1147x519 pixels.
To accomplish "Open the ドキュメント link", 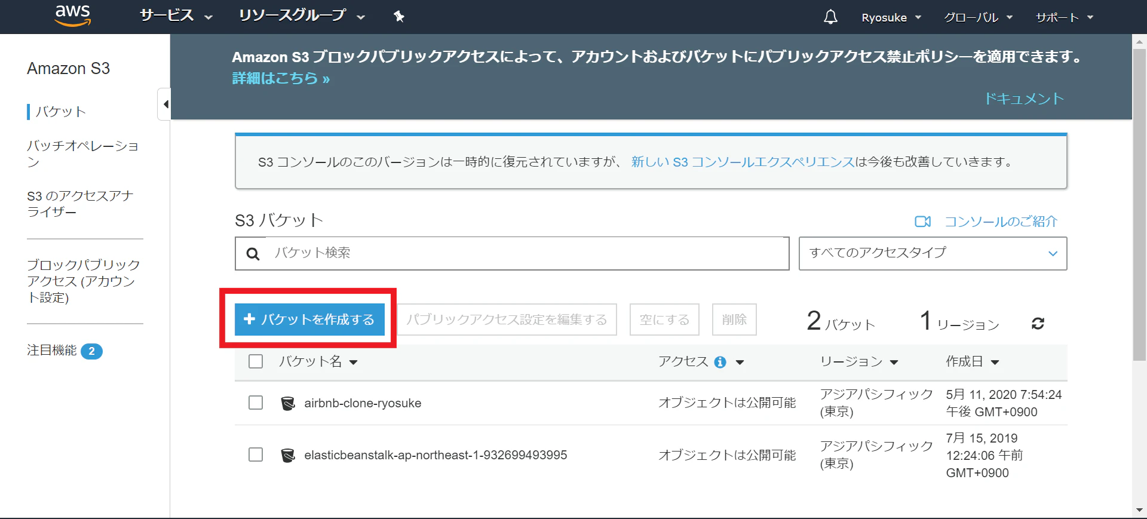I will 1024,99.
